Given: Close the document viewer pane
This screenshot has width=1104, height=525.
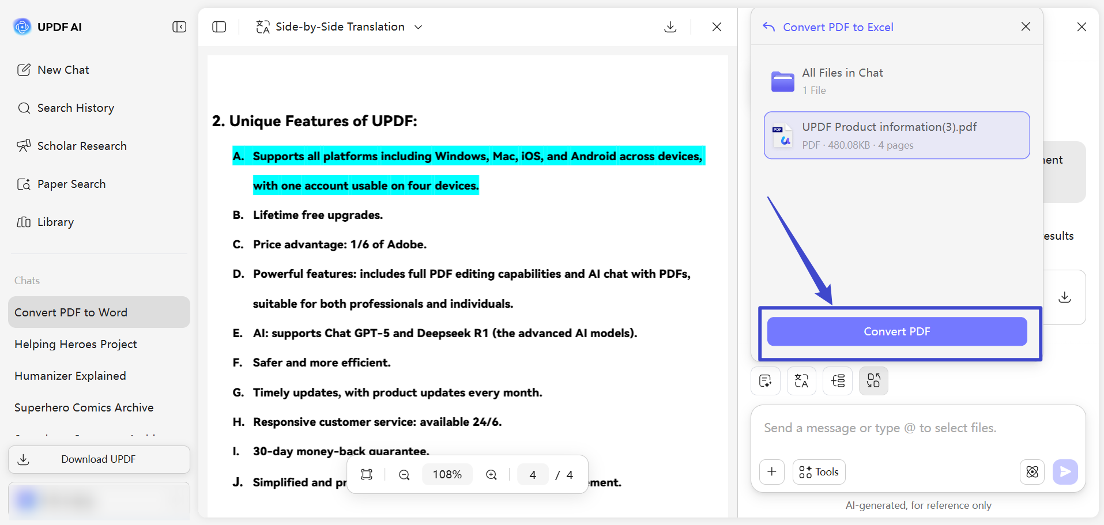Looking at the screenshot, I should tap(717, 27).
